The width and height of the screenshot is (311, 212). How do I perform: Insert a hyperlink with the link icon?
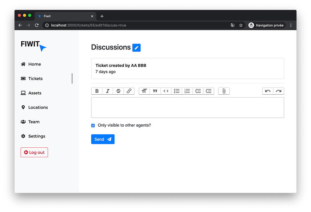[x=129, y=91]
